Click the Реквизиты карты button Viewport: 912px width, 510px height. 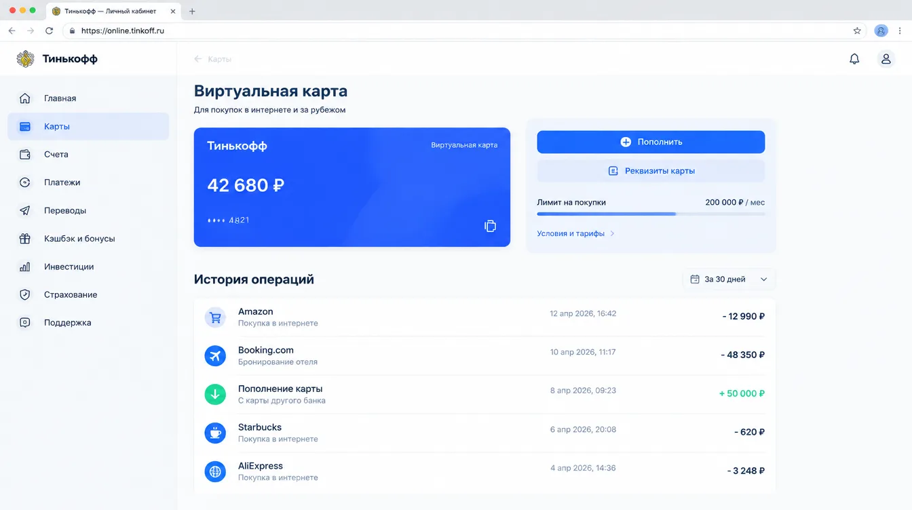(x=651, y=171)
